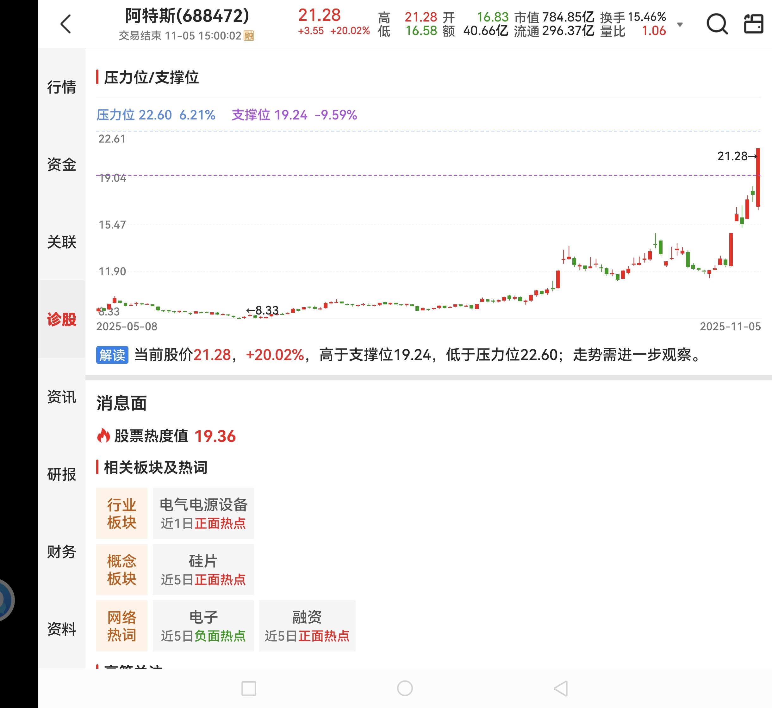Open the 电子 hot word tag
The image size is (772, 708).
pyautogui.click(x=203, y=626)
